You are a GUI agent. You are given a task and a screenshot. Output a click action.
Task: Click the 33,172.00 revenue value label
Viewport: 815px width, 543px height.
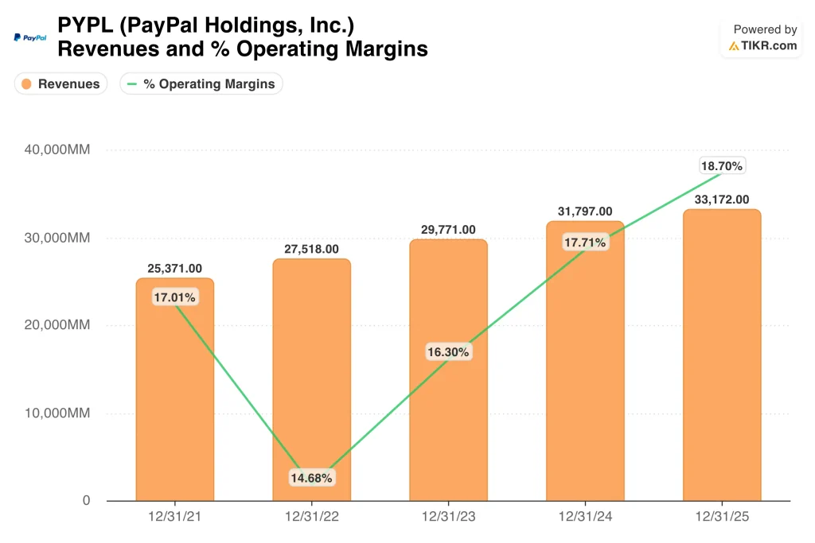(722, 200)
